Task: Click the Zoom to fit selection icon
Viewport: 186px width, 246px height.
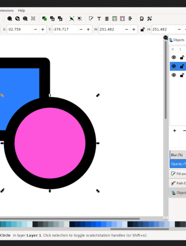Action: tap(10, 19)
